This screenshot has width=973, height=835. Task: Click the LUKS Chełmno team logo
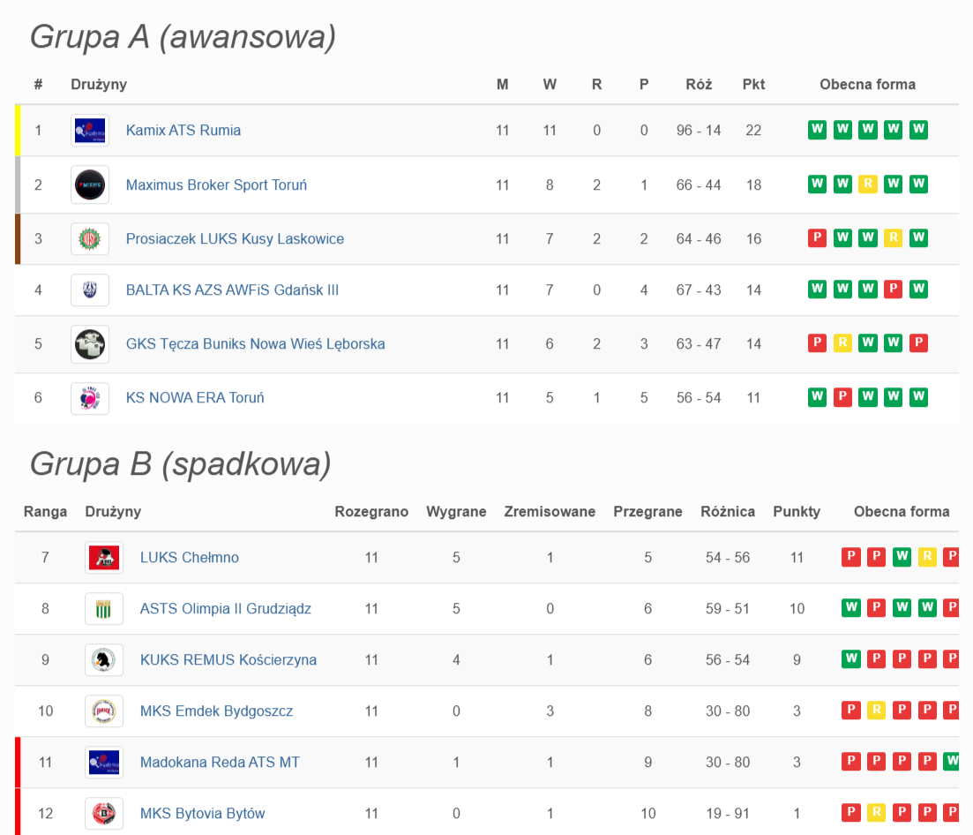pyautogui.click(x=104, y=558)
